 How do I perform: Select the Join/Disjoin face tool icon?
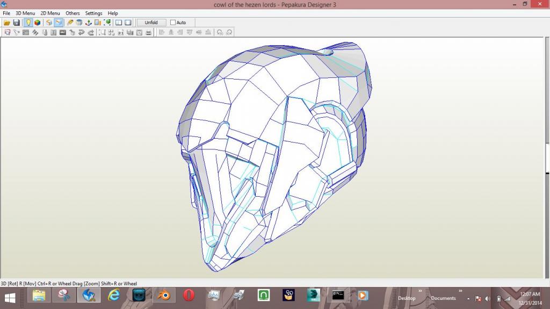pyautogui.click(x=26, y=32)
